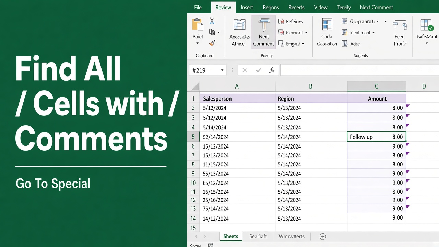Click the Copy icon in Clipboard group
This screenshot has width=439, height=247.
(x=212, y=32)
